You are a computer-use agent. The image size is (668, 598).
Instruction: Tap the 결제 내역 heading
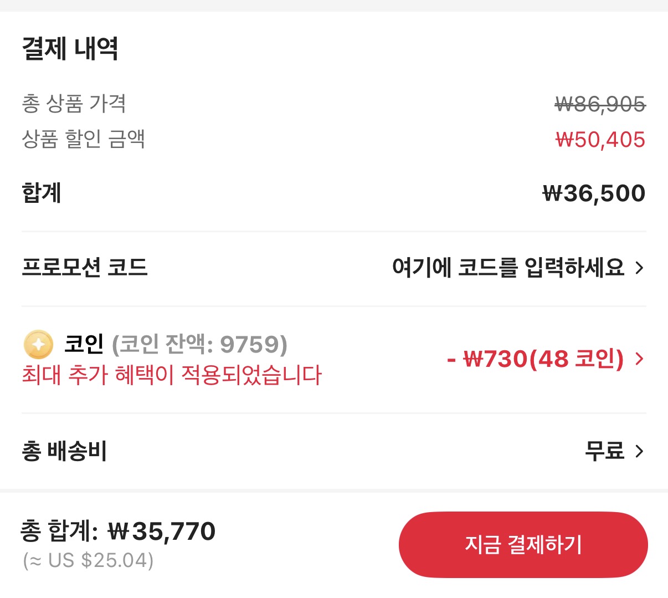70,49
